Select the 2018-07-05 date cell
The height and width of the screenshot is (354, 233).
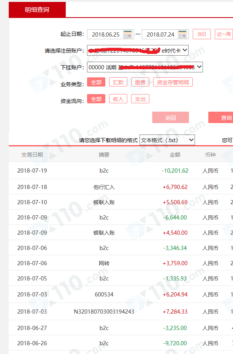[x=32, y=279]
